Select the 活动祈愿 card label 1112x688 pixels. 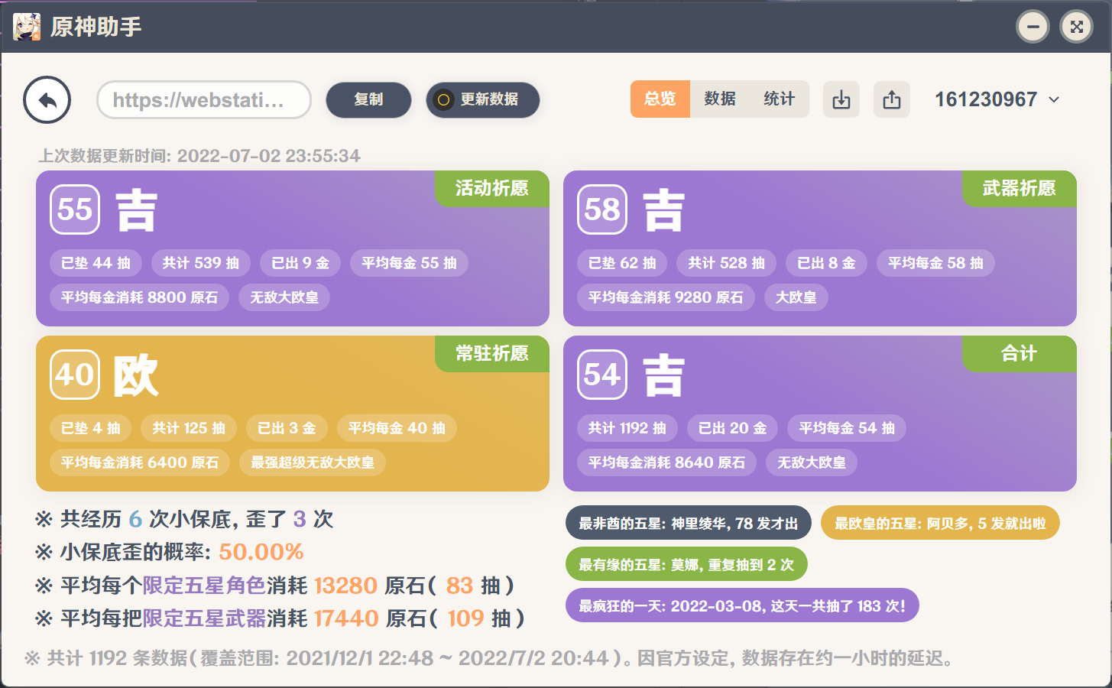click(x=491, y=188)
